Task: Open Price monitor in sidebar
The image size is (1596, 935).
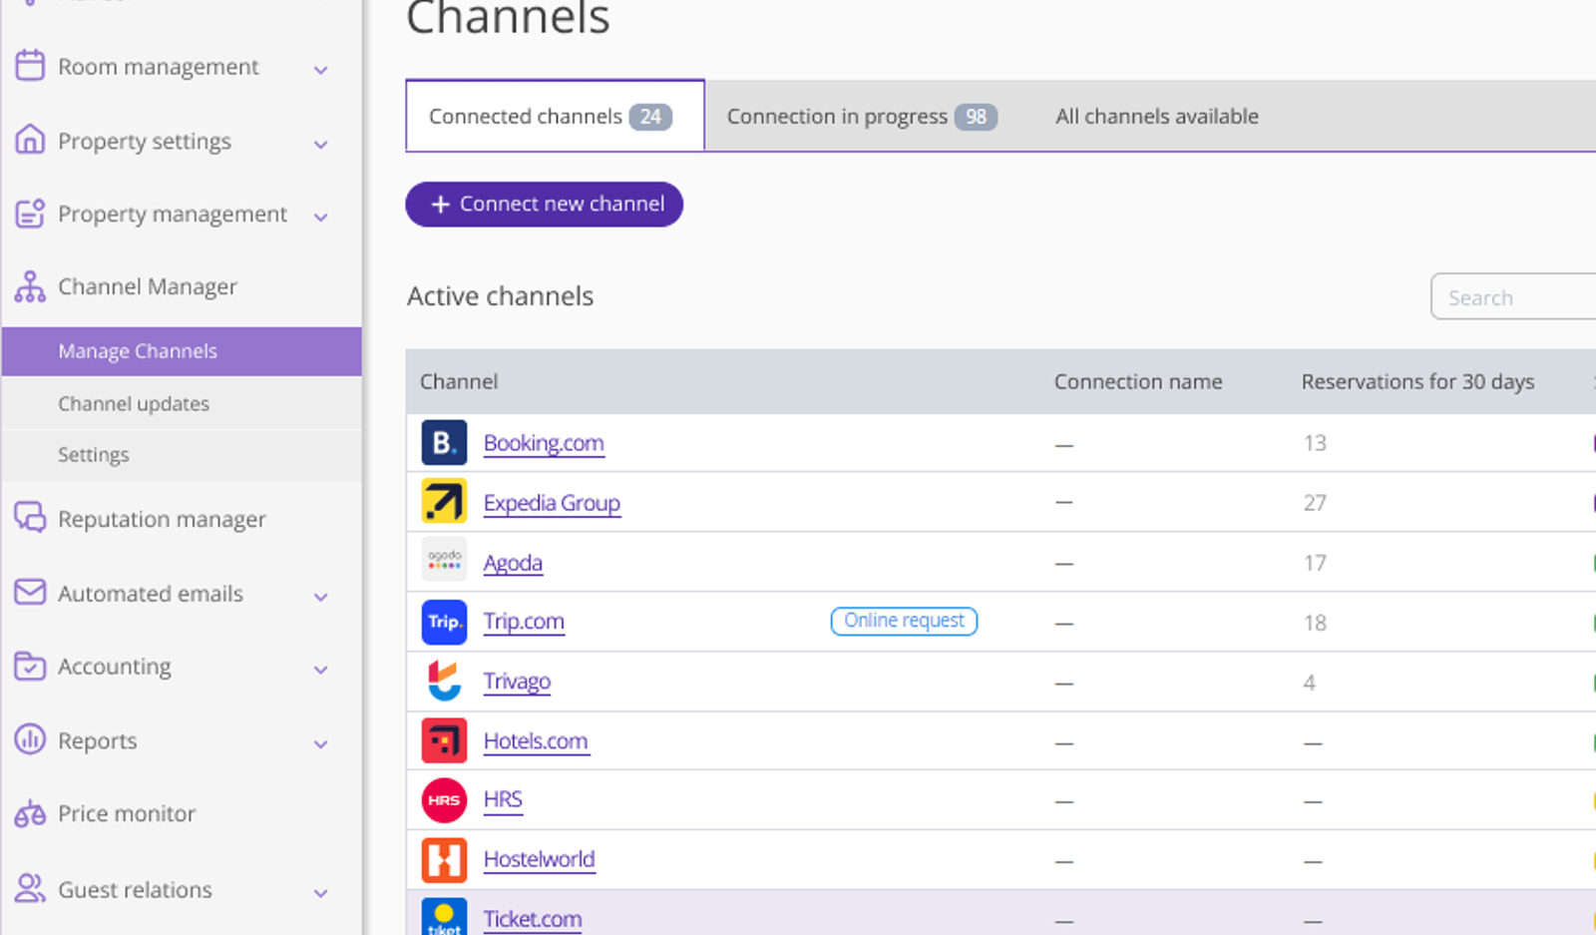Action: (x=127, y=813)
